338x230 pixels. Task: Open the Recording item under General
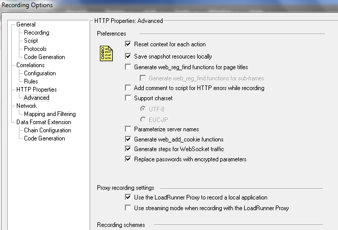37,33
